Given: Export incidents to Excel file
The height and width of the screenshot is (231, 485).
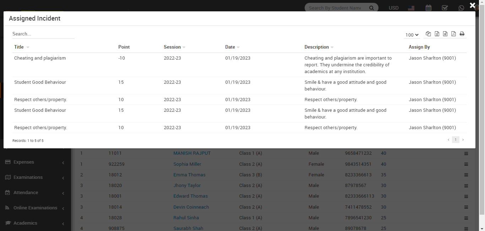Looking at the screenshot, I should 437,34.
